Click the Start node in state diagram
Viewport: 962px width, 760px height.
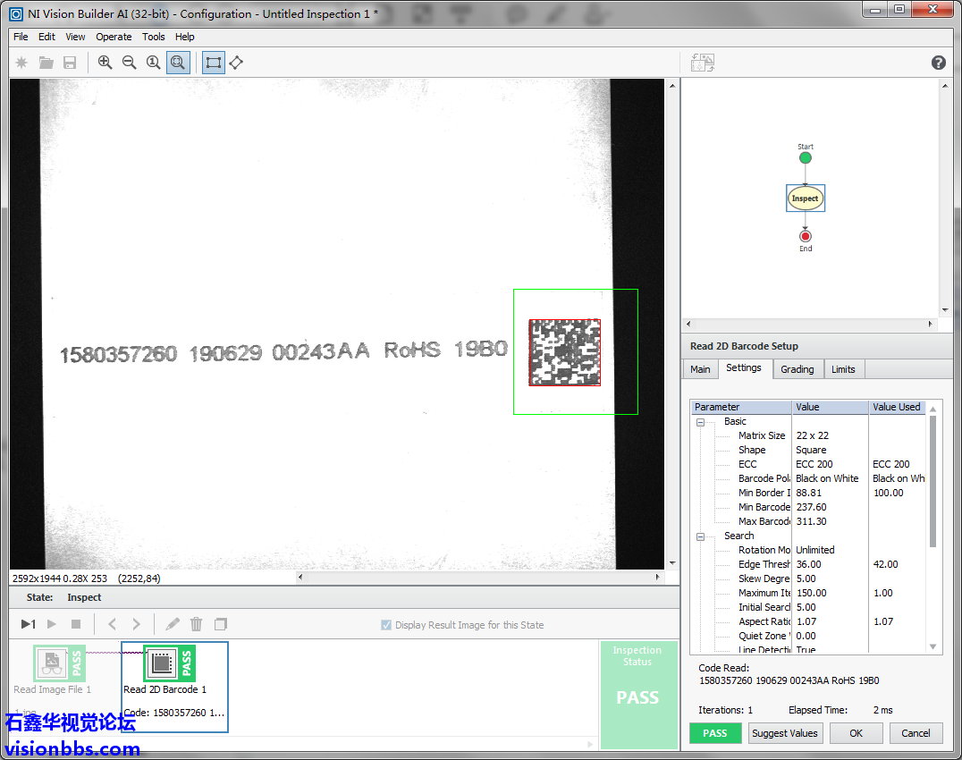point(806,157)
